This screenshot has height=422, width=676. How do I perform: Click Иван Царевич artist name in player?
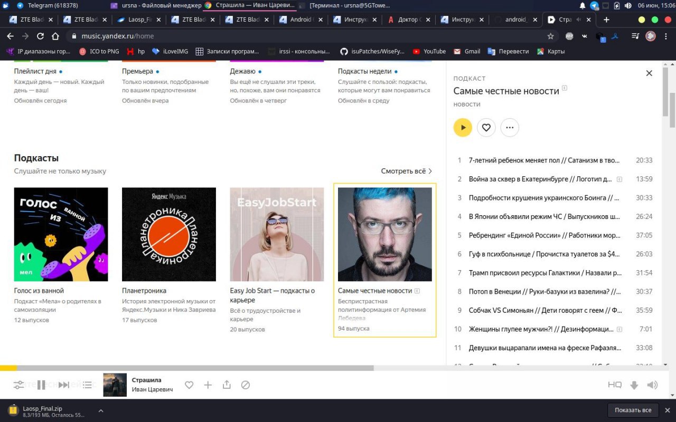pyautogui.click(x=152, y=389)
